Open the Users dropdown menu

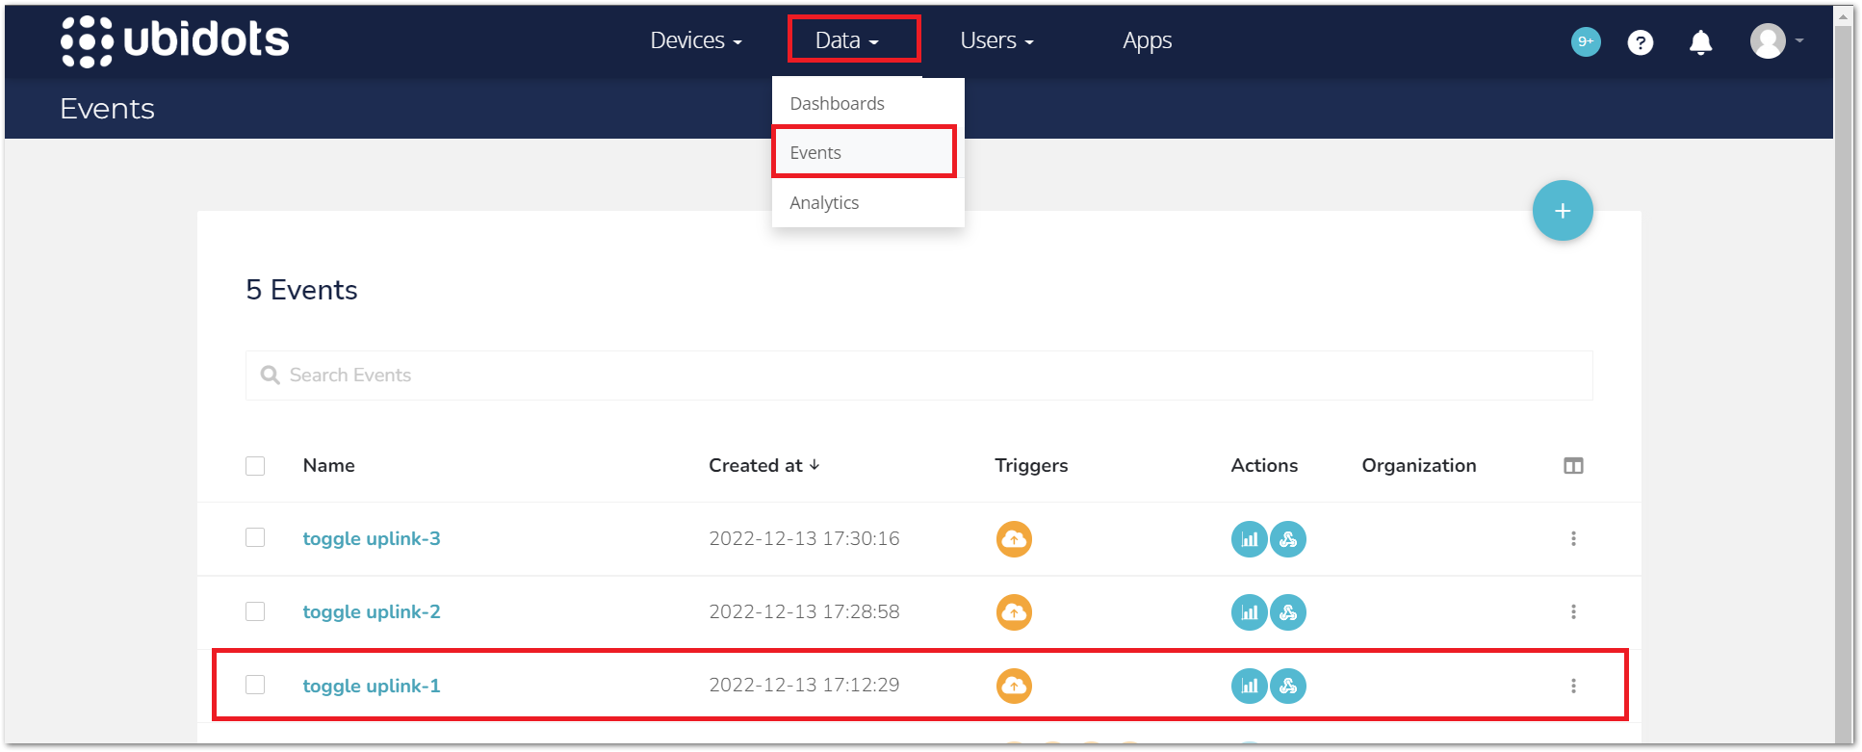click(996, 40)
